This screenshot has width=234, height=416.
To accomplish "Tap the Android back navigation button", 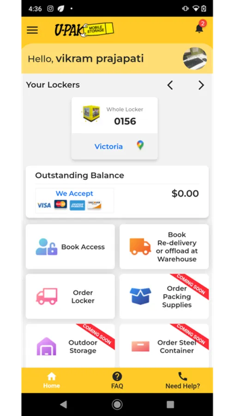I will coord(64,404).
